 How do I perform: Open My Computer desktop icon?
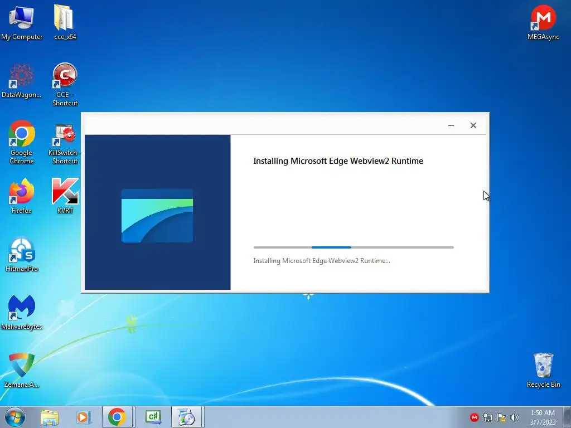click(22, 22)
